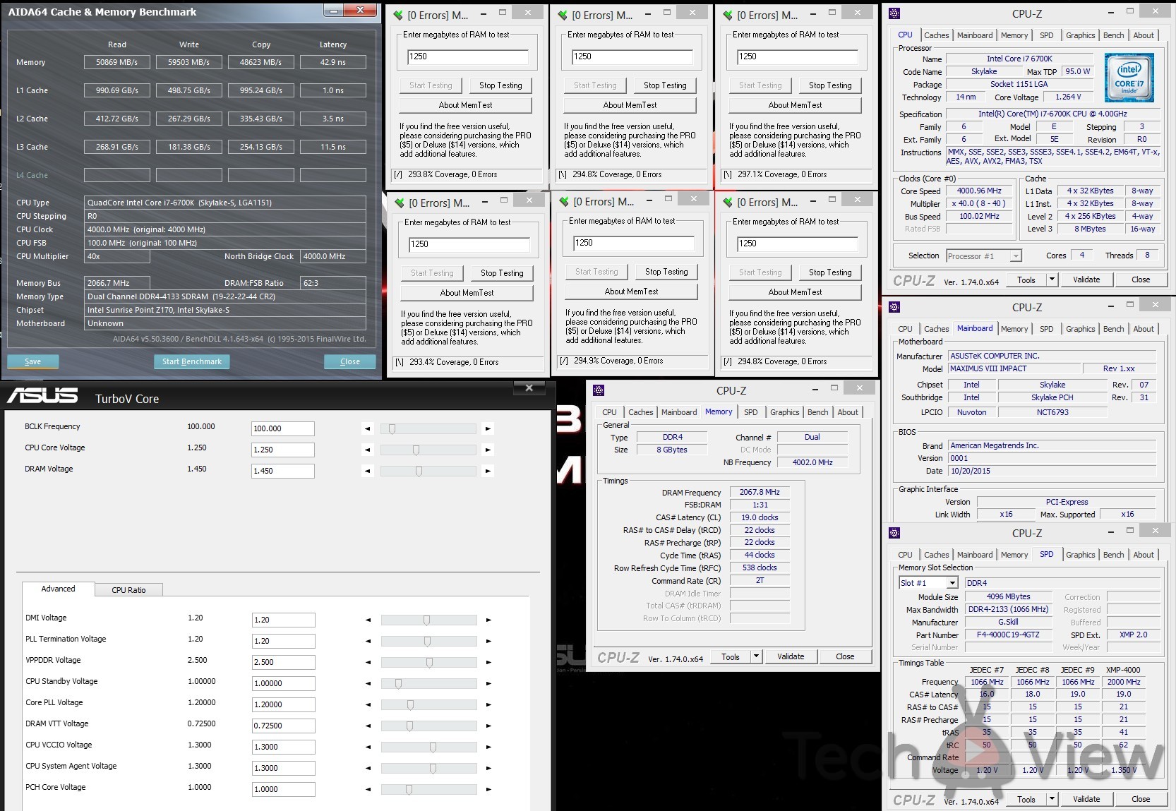Click CPU Standby Voltage increase arrow
The image size is (1176, 811).
pyautogui.click(x=488, y=683)
